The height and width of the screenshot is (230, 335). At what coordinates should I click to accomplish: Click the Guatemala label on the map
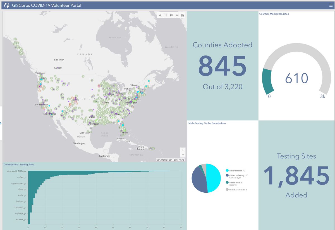[x=105, y=156]
